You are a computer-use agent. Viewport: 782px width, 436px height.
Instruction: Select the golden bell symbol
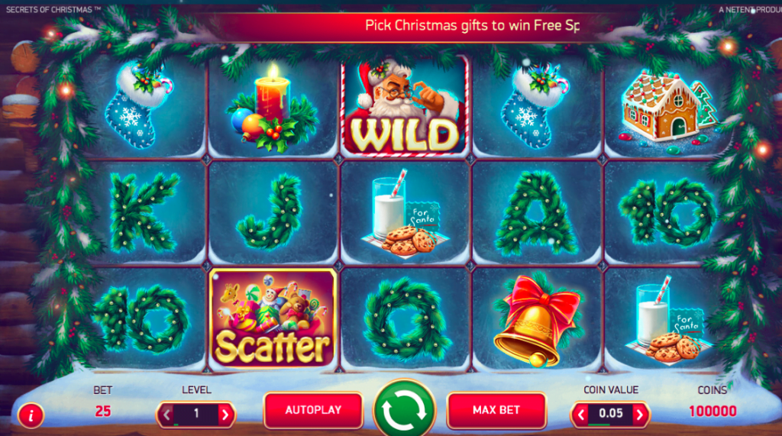(536, 320)
